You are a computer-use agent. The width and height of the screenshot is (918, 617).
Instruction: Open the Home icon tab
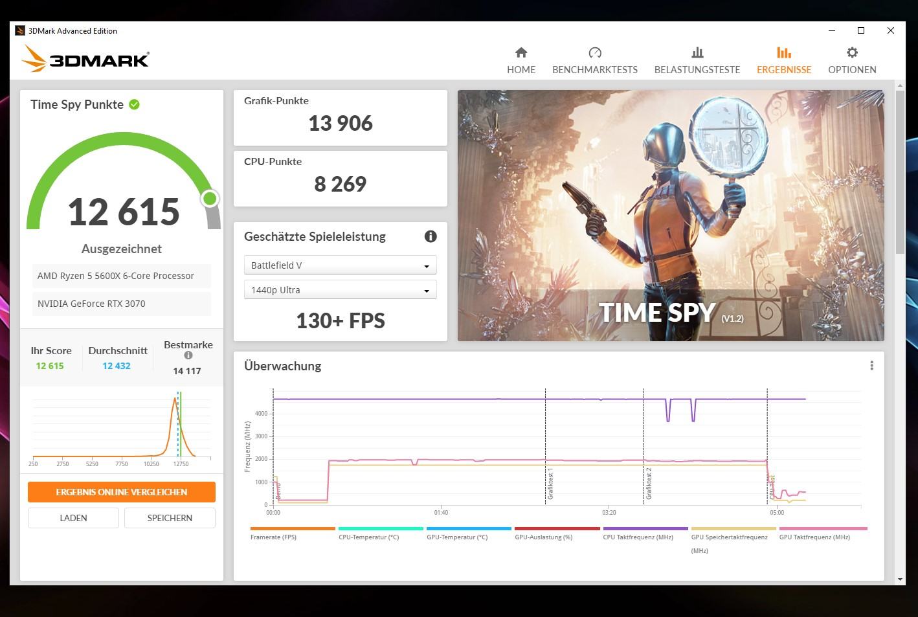[521, 52]
